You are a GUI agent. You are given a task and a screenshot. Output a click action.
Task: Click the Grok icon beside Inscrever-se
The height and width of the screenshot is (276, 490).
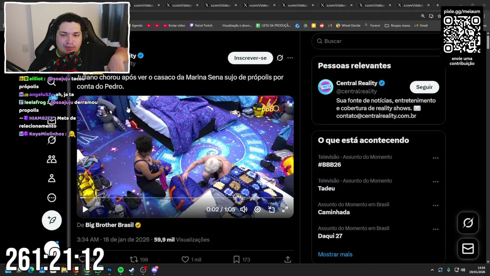[x=280, y=58]
